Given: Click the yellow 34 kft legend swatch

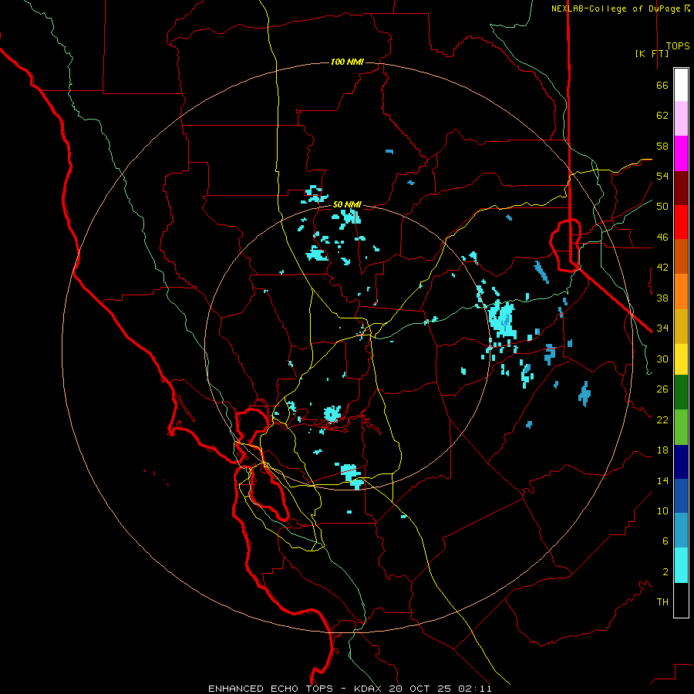Looking at the screenshot, I should 681,359.
